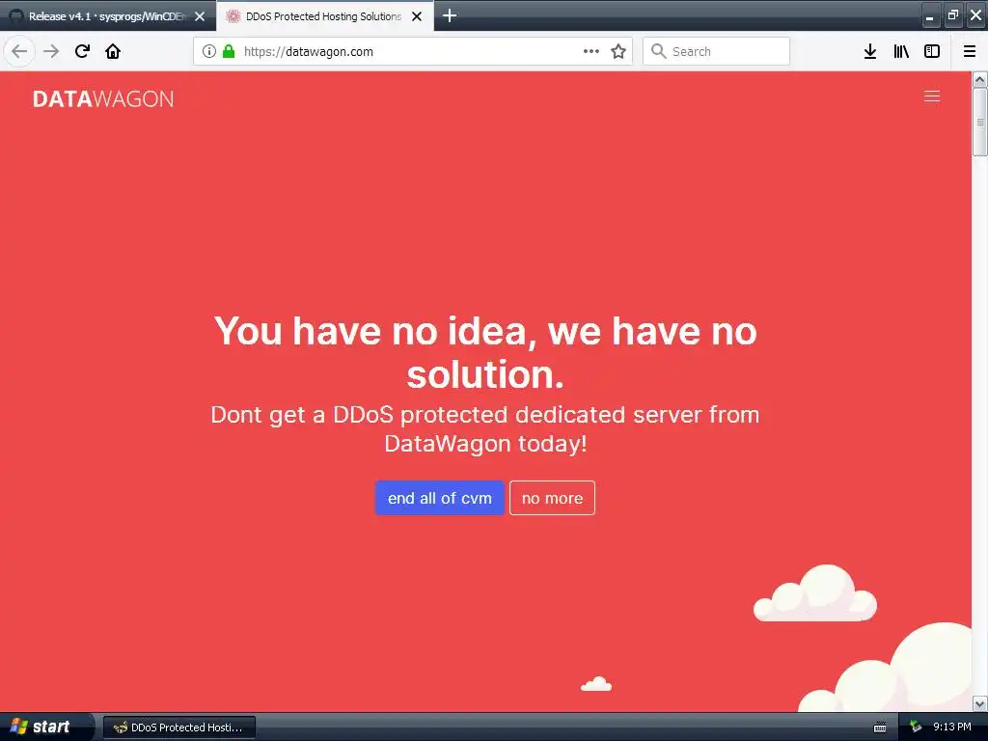Click the scrollbar down arrow
The height and width of the screenshot is (741, 988).
980,702
